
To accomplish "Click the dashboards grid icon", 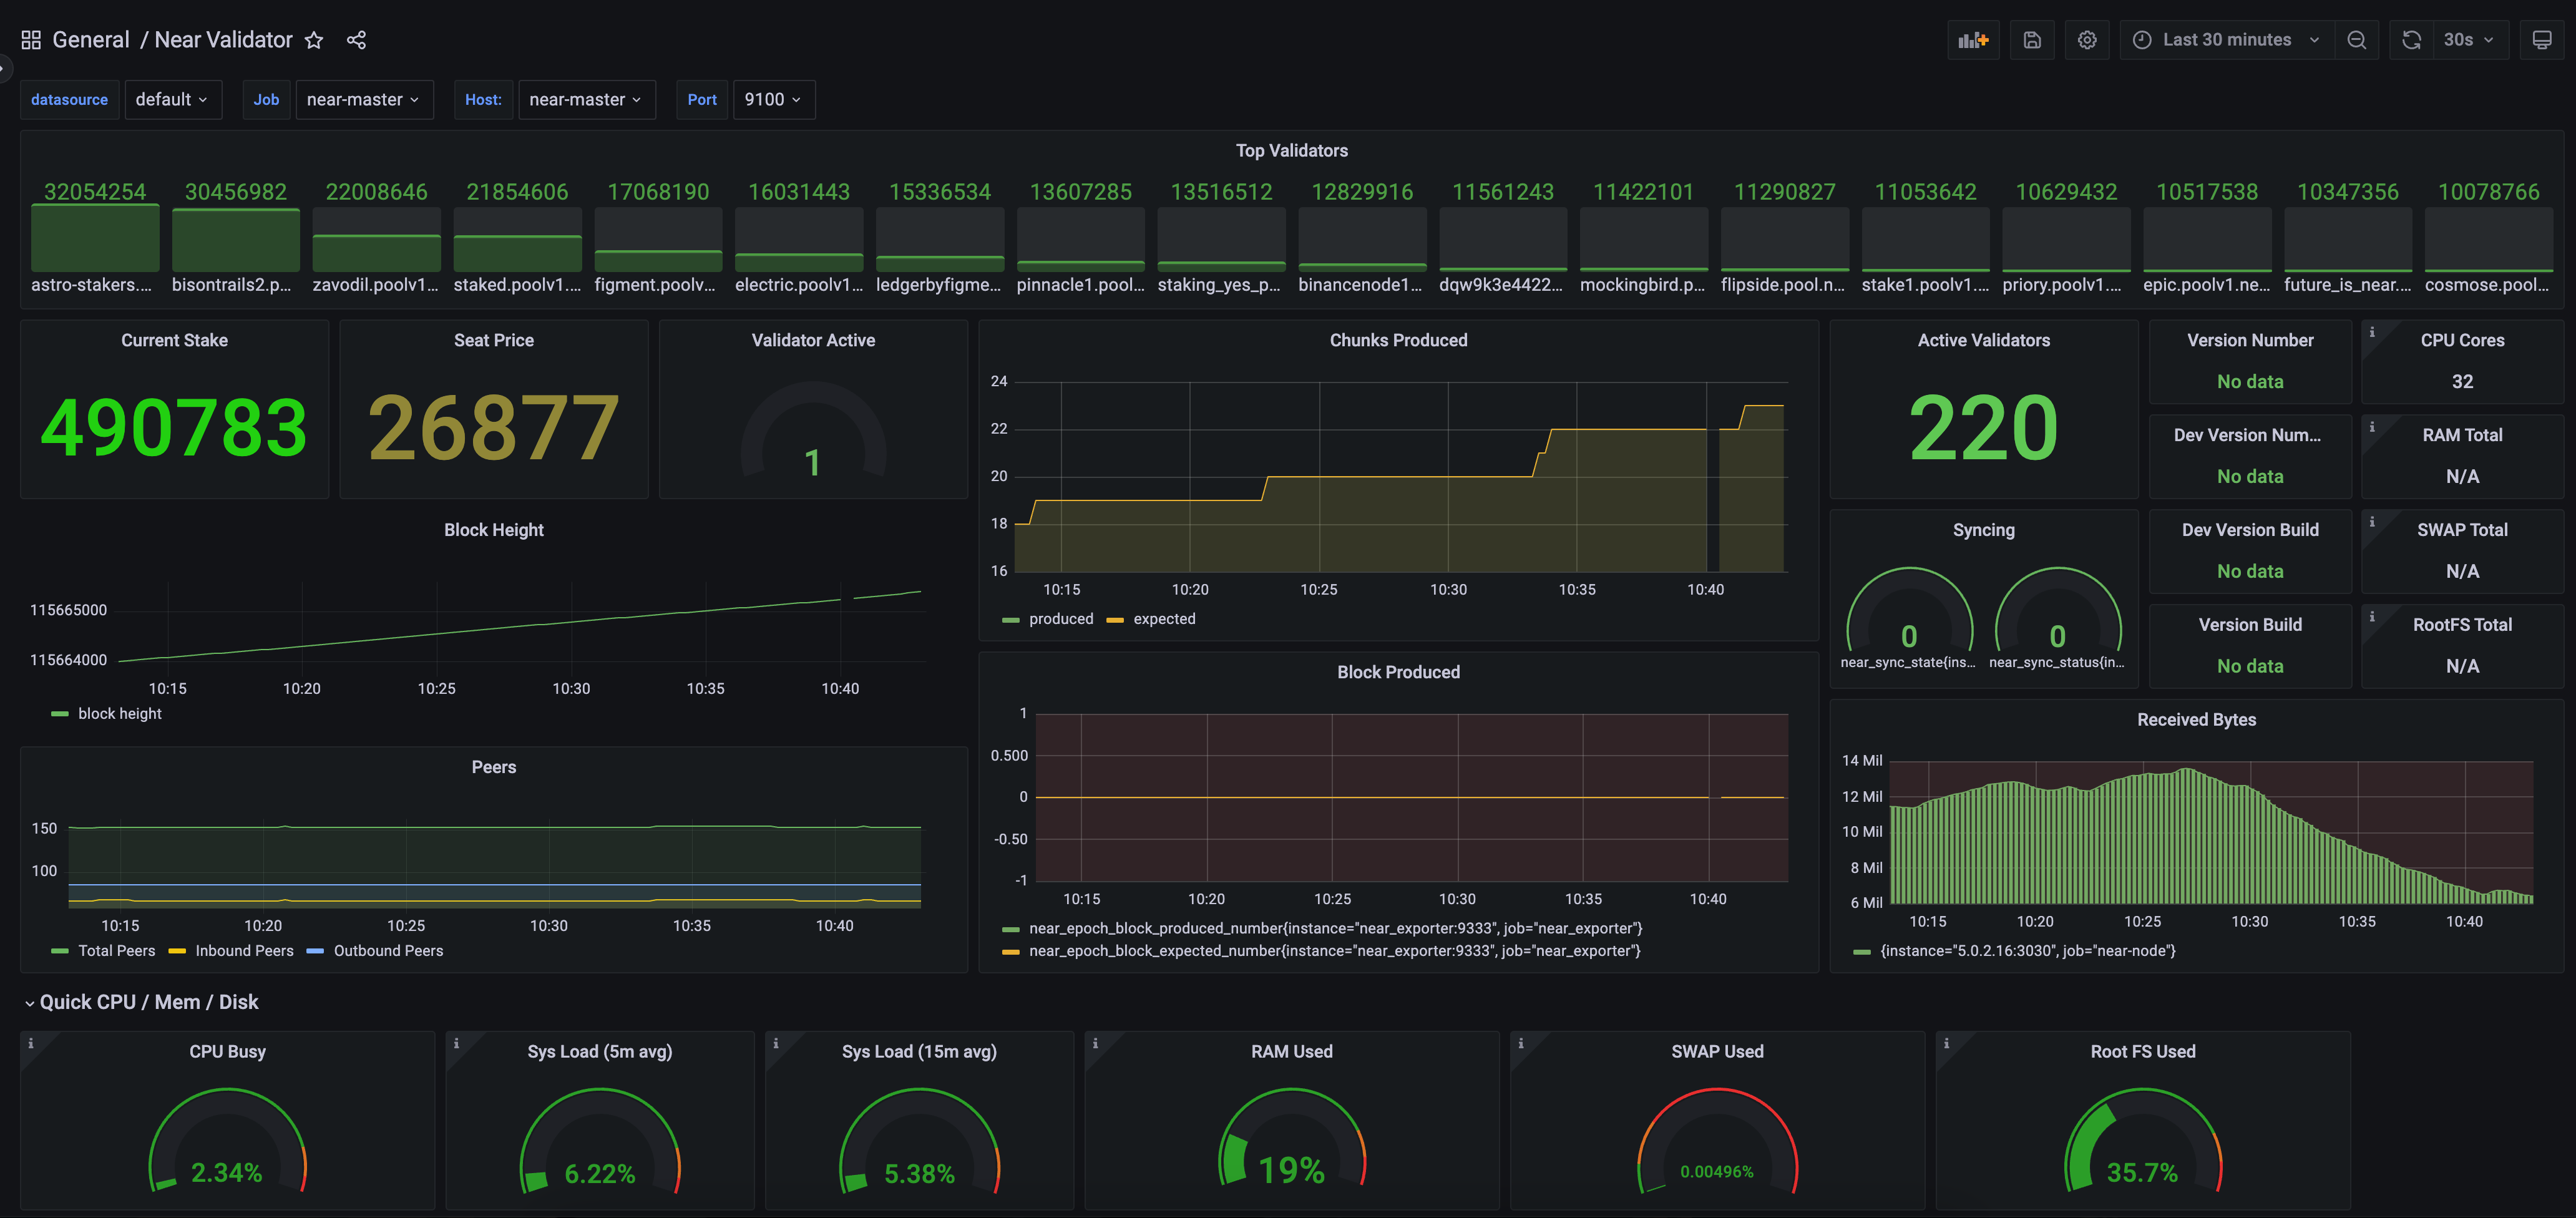I will (x=31, y=40).
